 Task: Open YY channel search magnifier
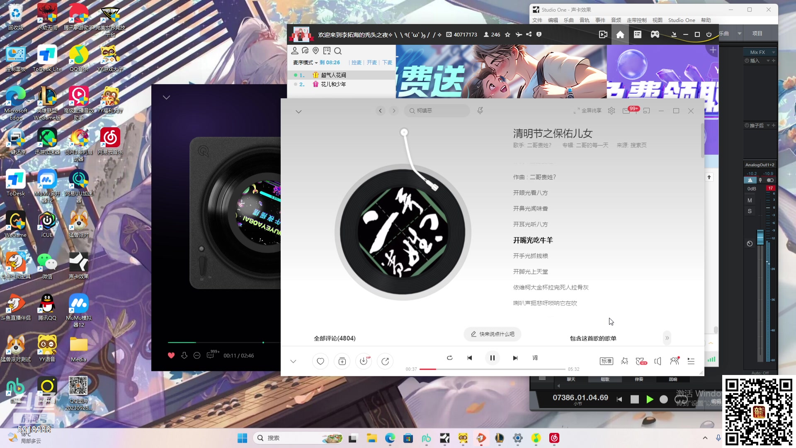[x=338, y=51]
